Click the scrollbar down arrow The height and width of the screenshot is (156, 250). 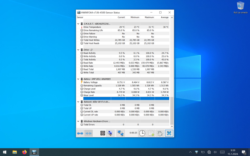(172, 126)
